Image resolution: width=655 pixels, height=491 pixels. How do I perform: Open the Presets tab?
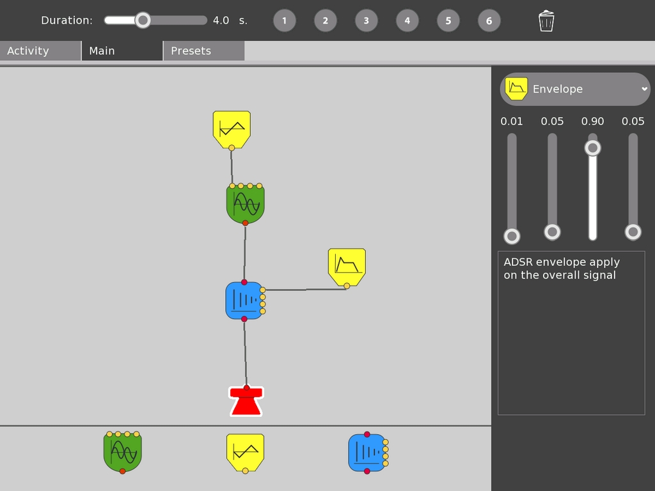click(203, 51)
